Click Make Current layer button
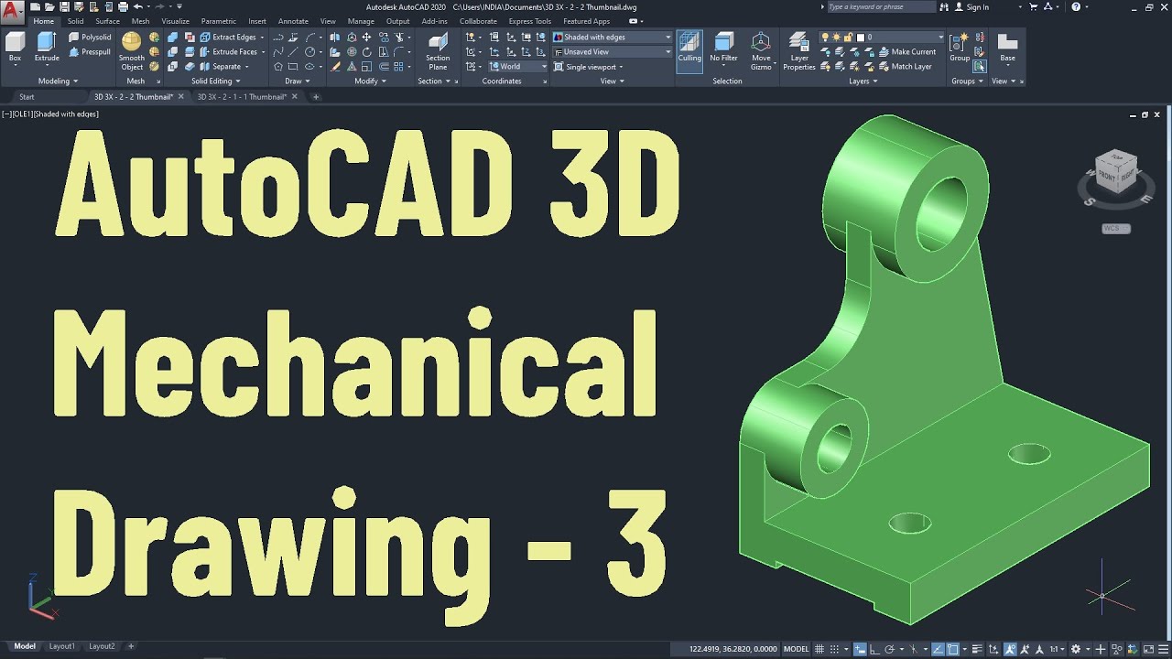The width and height of the screenshot is (1172, 659). pyautogui.click(x=906, y=52)
